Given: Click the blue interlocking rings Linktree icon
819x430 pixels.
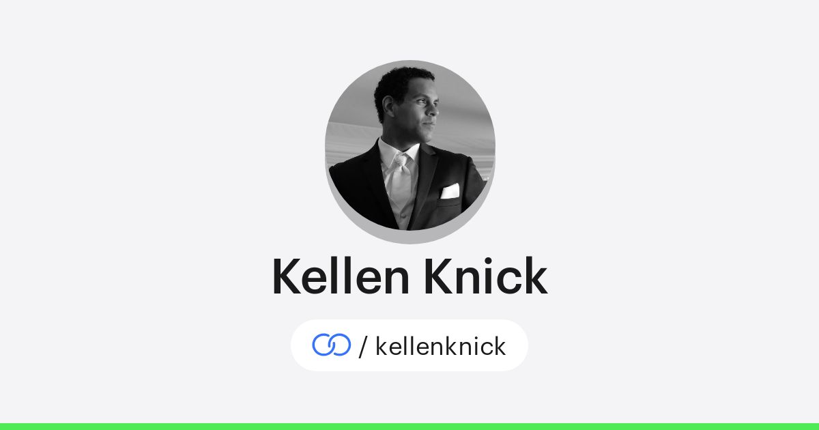Looking at the screenshot, I should click(332, 345).
